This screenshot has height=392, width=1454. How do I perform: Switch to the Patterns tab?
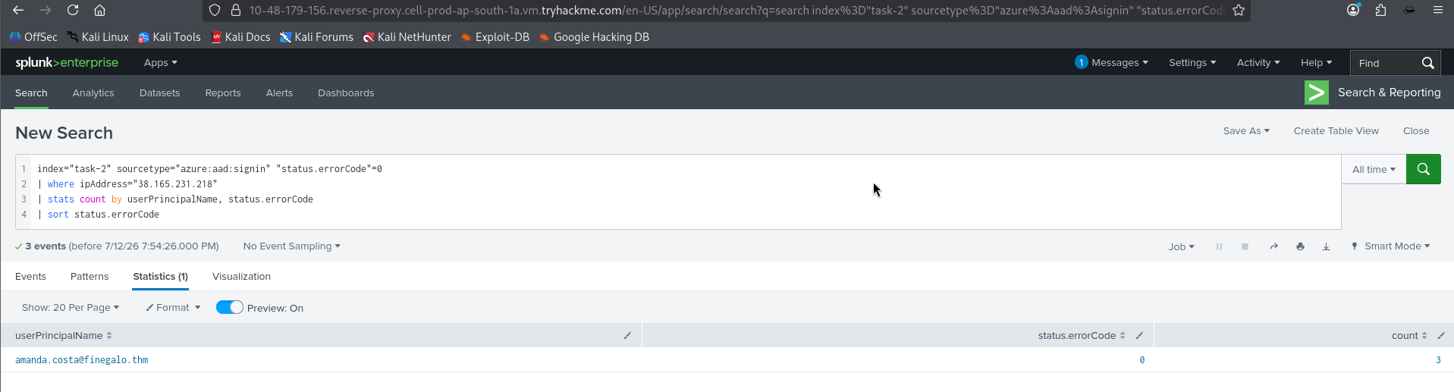90,276
